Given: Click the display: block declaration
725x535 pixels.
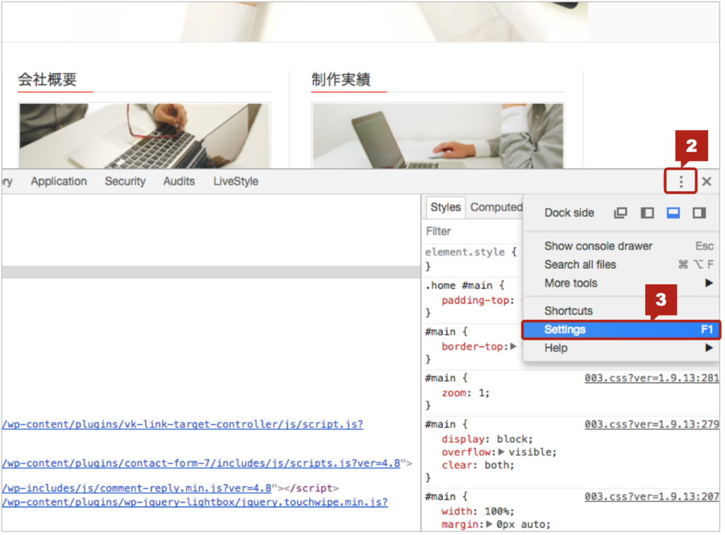Looking at the screenshot, I should 487,439.
